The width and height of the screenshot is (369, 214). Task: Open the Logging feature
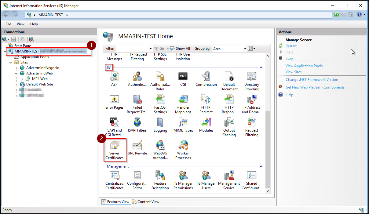[x=160, y=125]
